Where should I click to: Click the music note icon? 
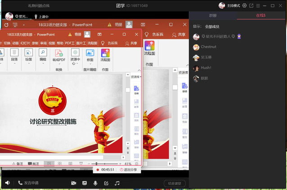[117, 183]
